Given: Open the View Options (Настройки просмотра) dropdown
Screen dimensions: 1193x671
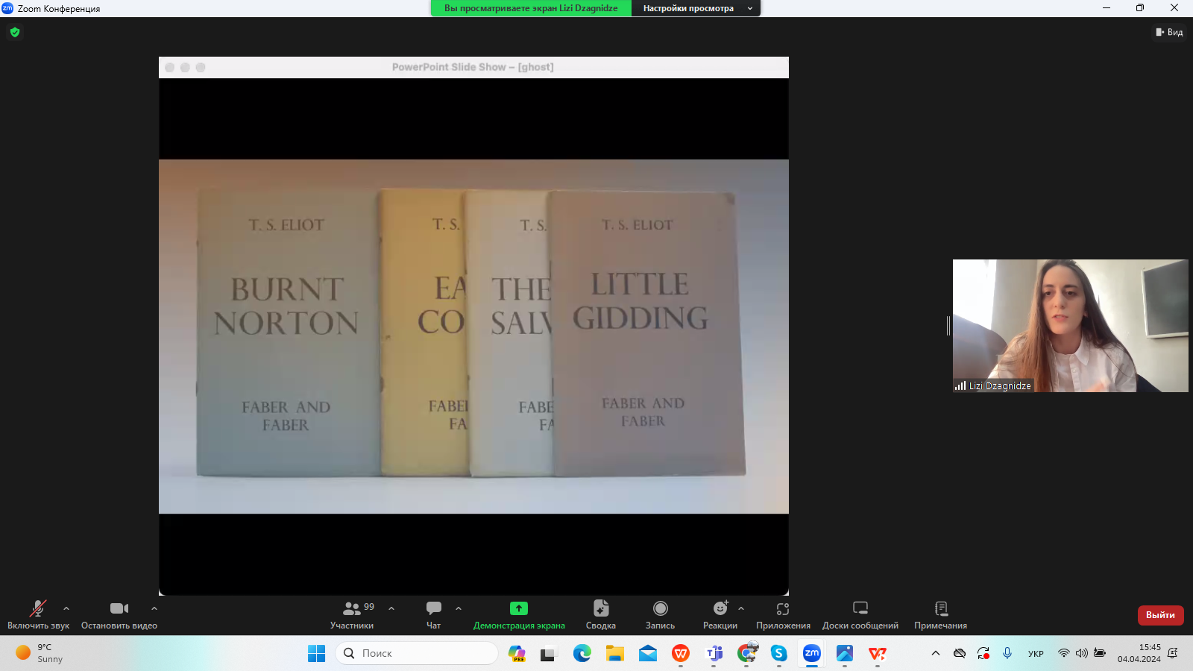Looking at the screenshot, I should [696, 8].
